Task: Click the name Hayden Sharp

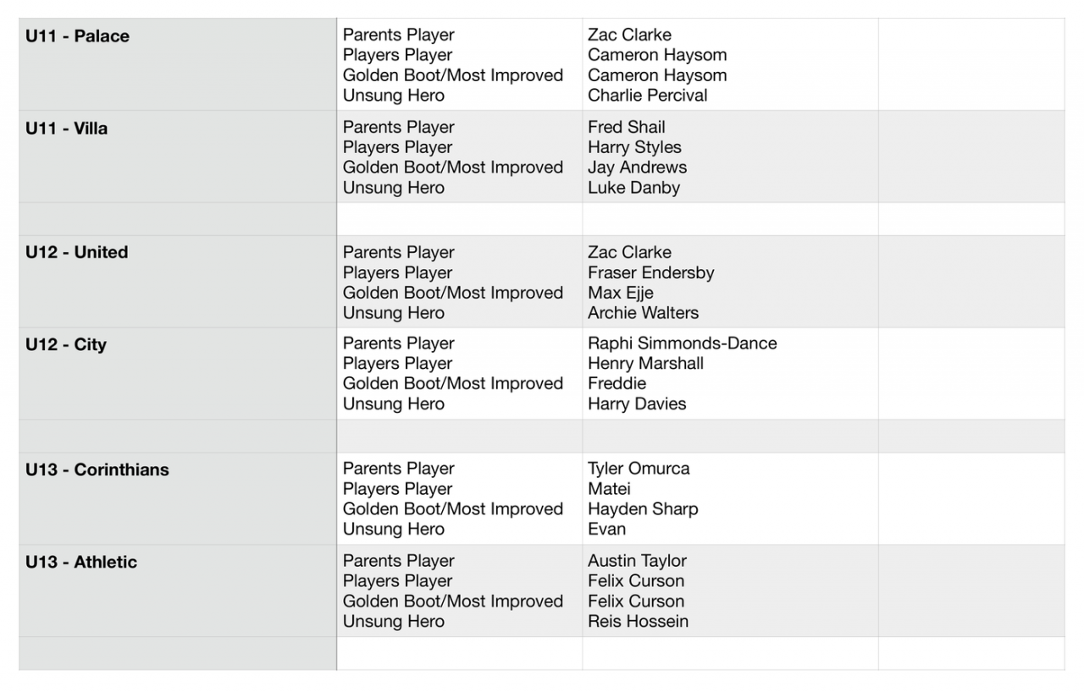Action: click(x=643, y=509)
